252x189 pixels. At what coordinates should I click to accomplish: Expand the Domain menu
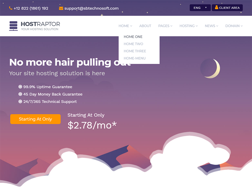tap(234, 26)
